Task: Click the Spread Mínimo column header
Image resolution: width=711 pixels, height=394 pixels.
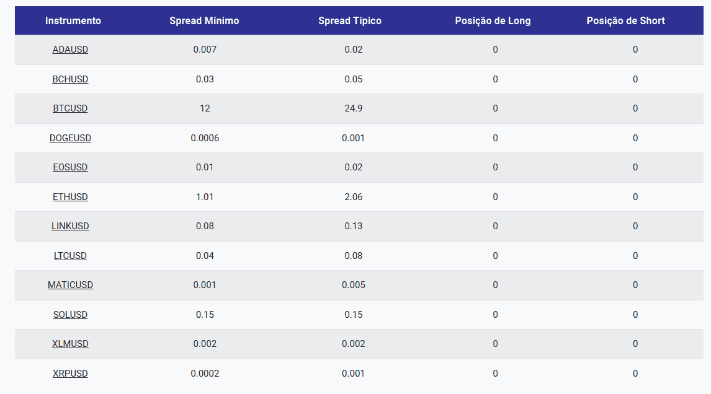Action: coord(204,21)
